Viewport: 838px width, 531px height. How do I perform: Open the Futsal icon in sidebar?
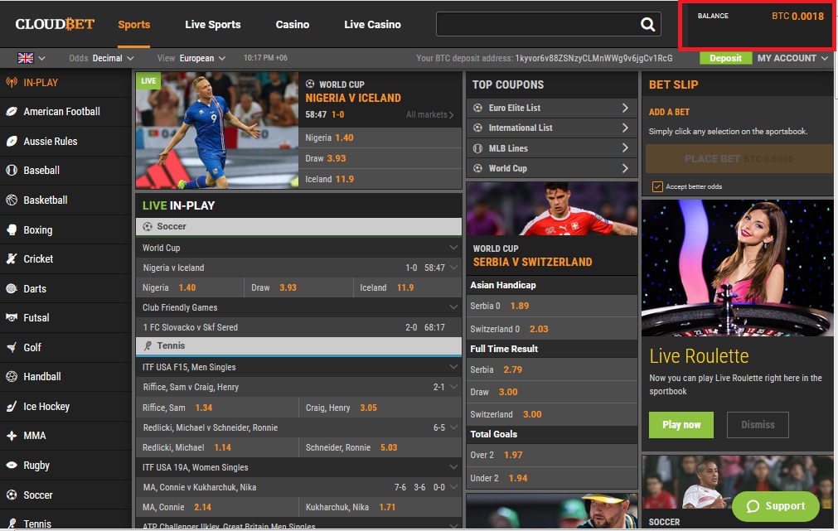tap(12, 317)
